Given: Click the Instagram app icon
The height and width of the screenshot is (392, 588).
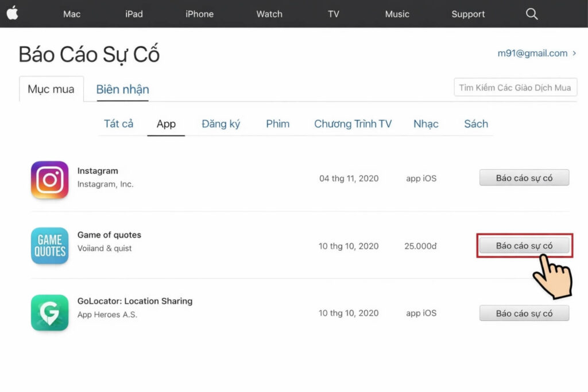Looking at the screenshot, I should pyautogui.click(x=49, y=180).
